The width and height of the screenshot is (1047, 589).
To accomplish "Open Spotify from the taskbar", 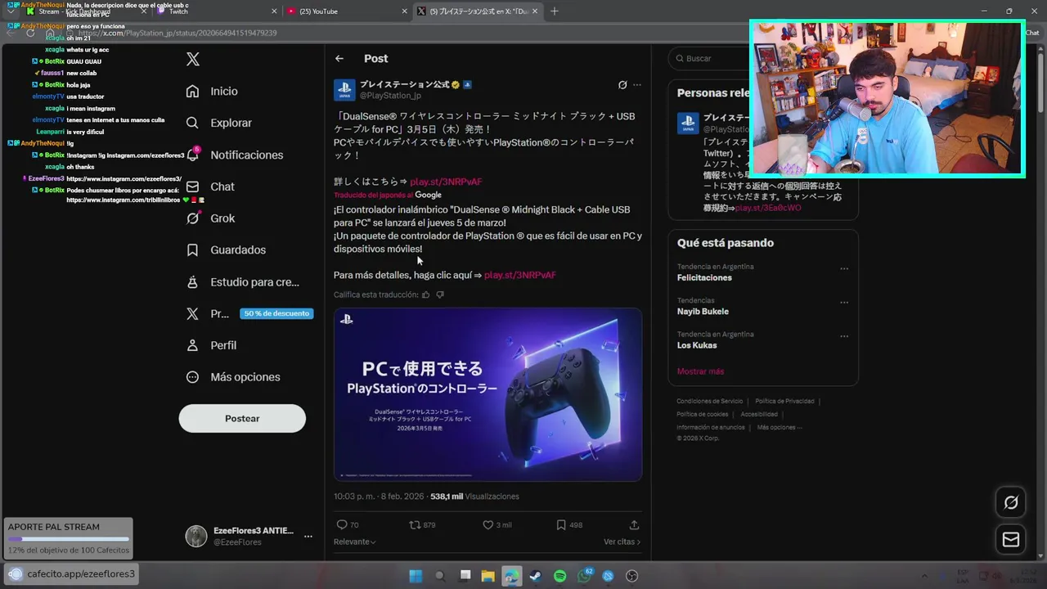I will (559, 576).
